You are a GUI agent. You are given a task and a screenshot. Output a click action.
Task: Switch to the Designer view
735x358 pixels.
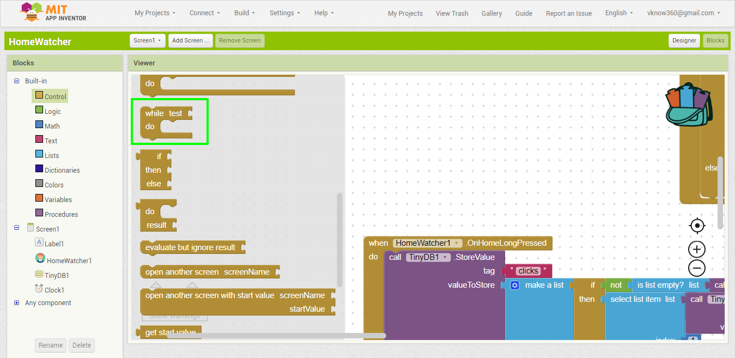684,40
